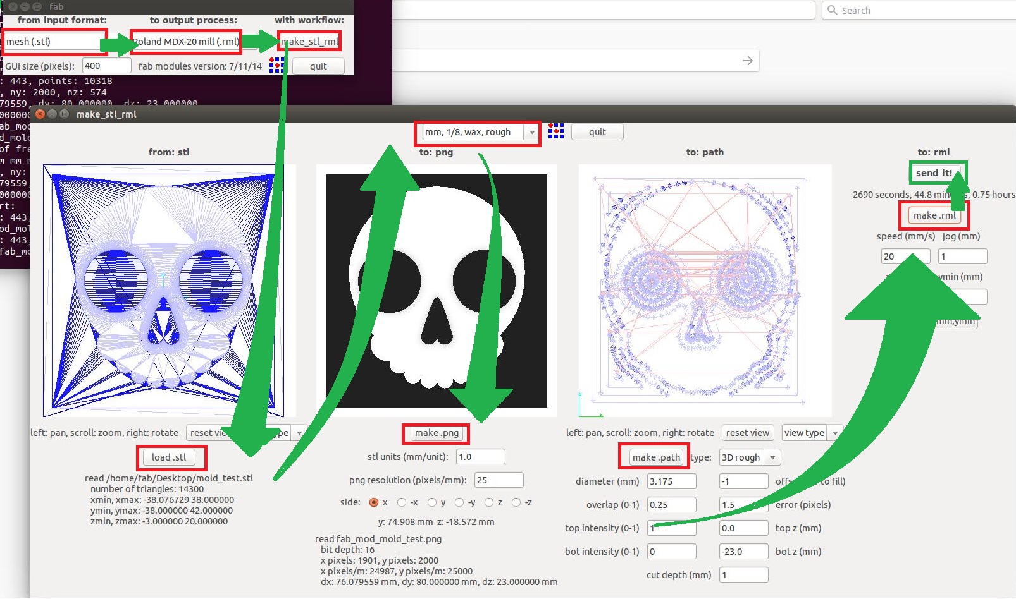1016x599 pixels.
Task: Click the GUI size pixels field
Action: click(107, 66)
